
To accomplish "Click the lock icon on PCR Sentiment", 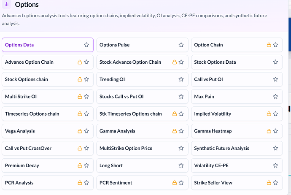I will click(x=174, y=183).
